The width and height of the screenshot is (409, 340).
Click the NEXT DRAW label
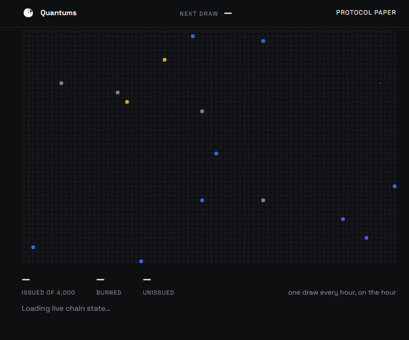pos(198,14)
